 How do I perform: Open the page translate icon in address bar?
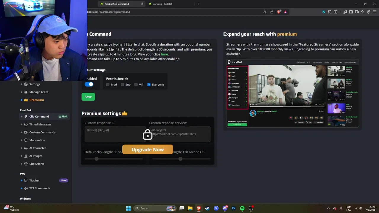click(x=265, y=12)
